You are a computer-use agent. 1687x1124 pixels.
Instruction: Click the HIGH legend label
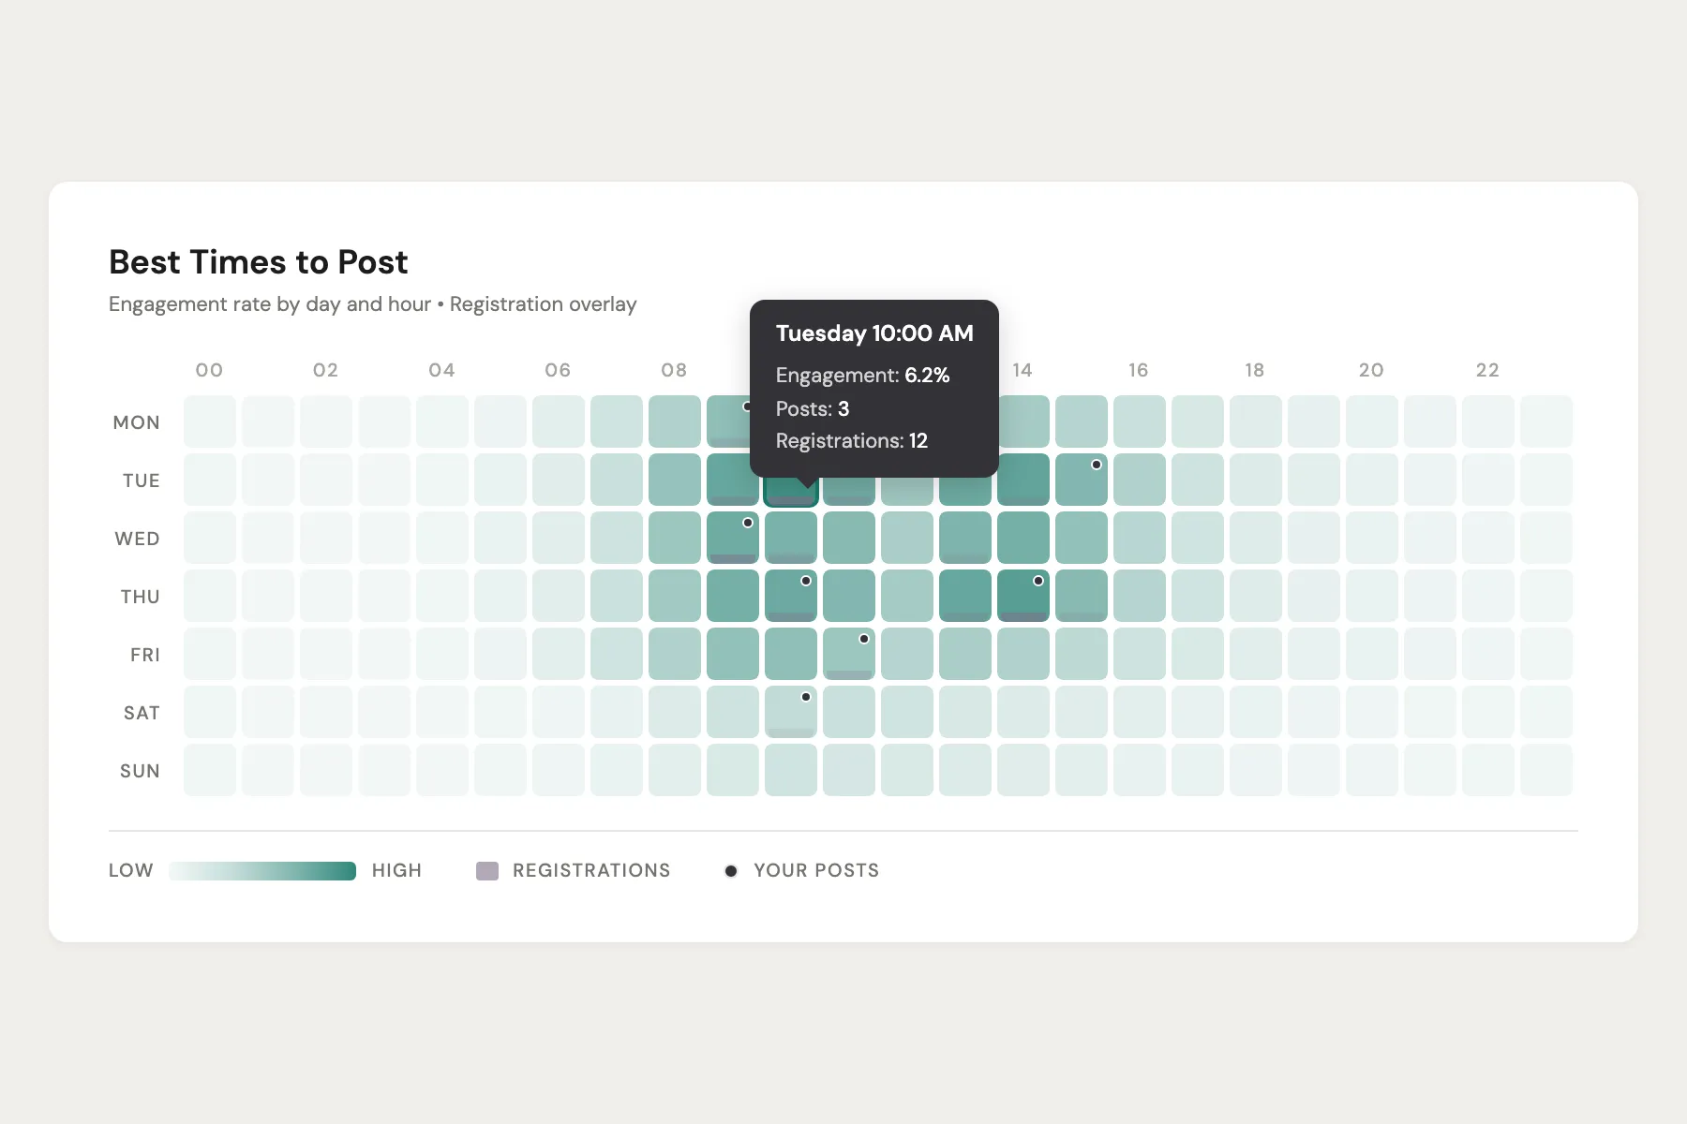(x=397, y=871)
